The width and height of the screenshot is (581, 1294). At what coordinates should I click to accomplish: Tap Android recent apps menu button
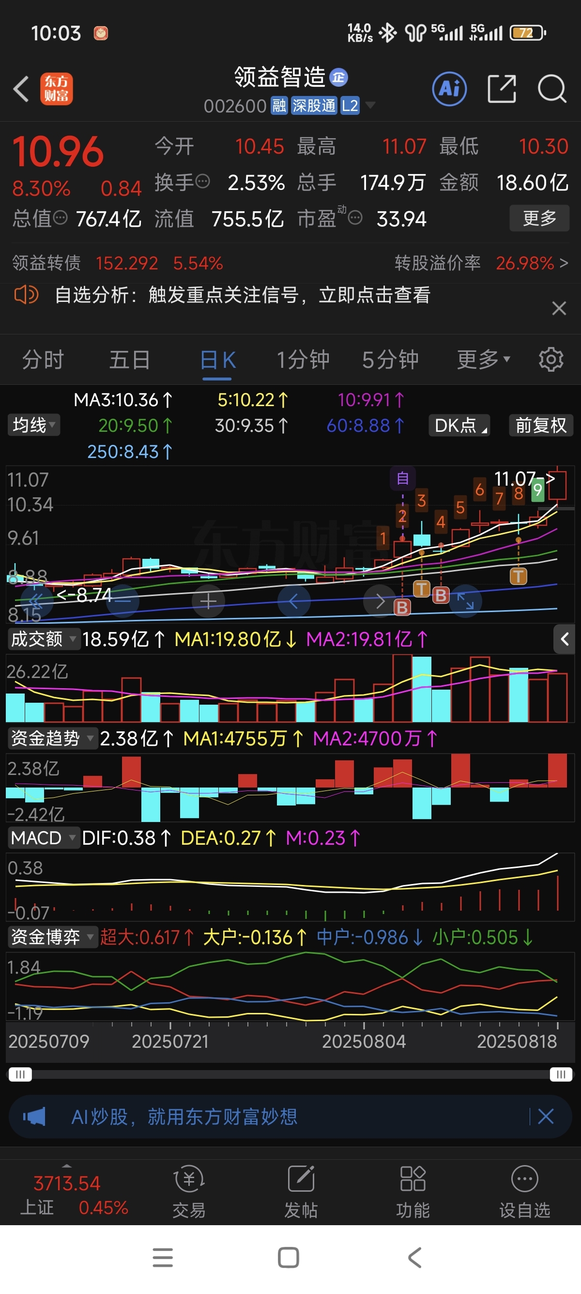click(163, 1257)
